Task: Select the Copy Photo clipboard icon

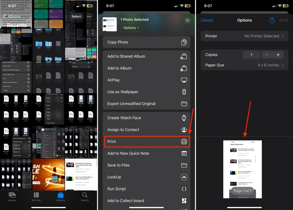Action: (x=184, y=42)
